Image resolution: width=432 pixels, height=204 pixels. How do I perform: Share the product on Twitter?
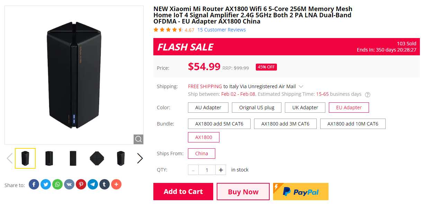[x=45, y=184]
